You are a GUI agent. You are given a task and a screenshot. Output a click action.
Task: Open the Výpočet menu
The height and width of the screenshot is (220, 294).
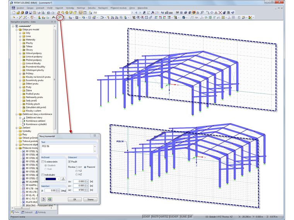point(59,8)
